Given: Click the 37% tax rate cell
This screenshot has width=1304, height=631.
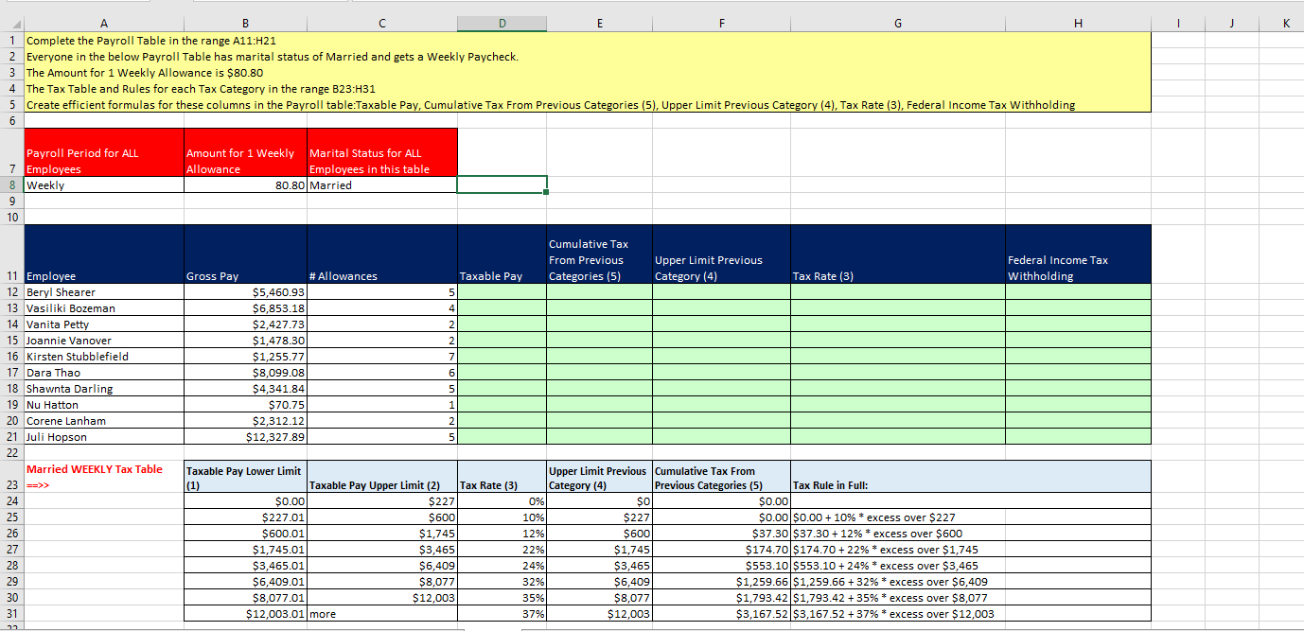Looking at the screenshot, I should point(502,614).
